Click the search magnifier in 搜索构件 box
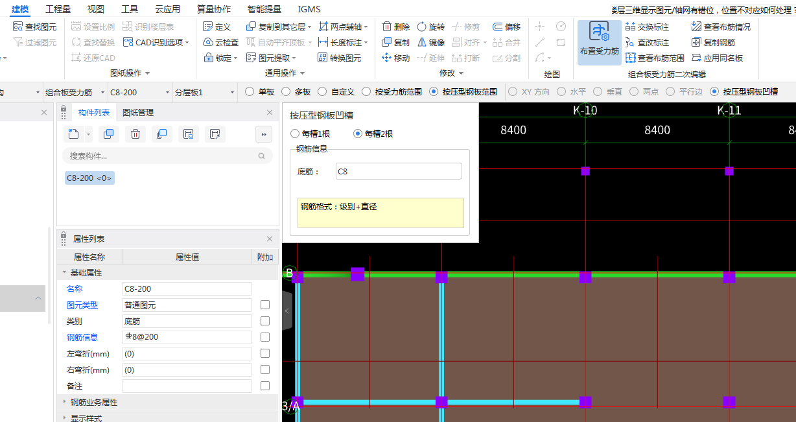The height and width of the screenshot is (422, 796). (261, 156)
